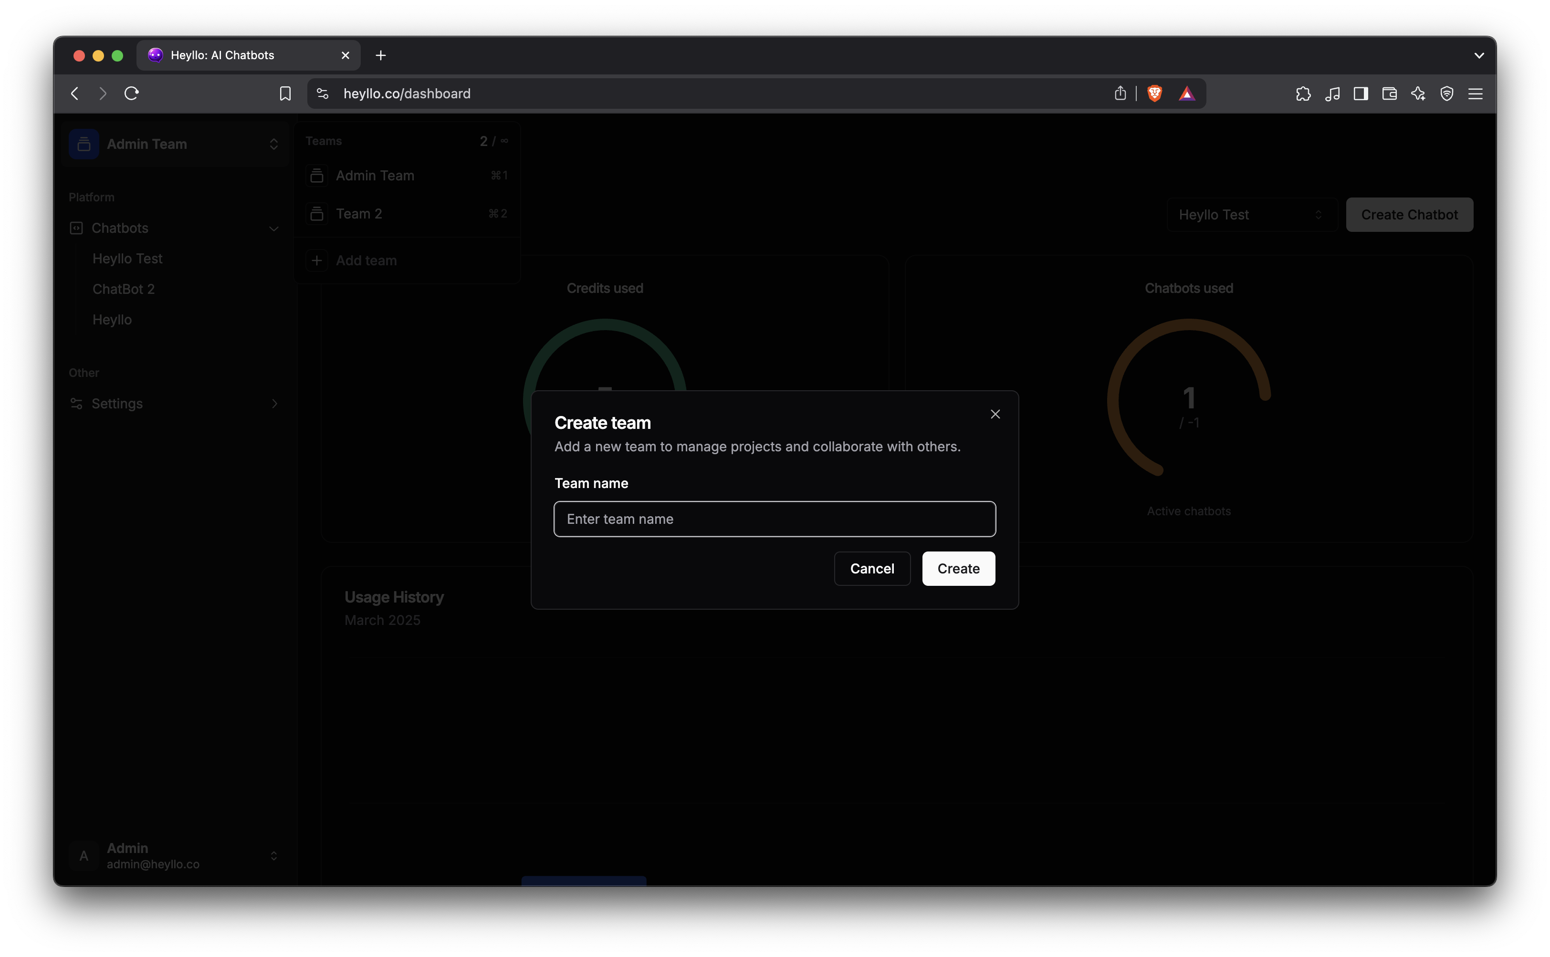Open the Heyllo chatbot in sidebar
Screen dimensions: 1550x957
[112, 320]
